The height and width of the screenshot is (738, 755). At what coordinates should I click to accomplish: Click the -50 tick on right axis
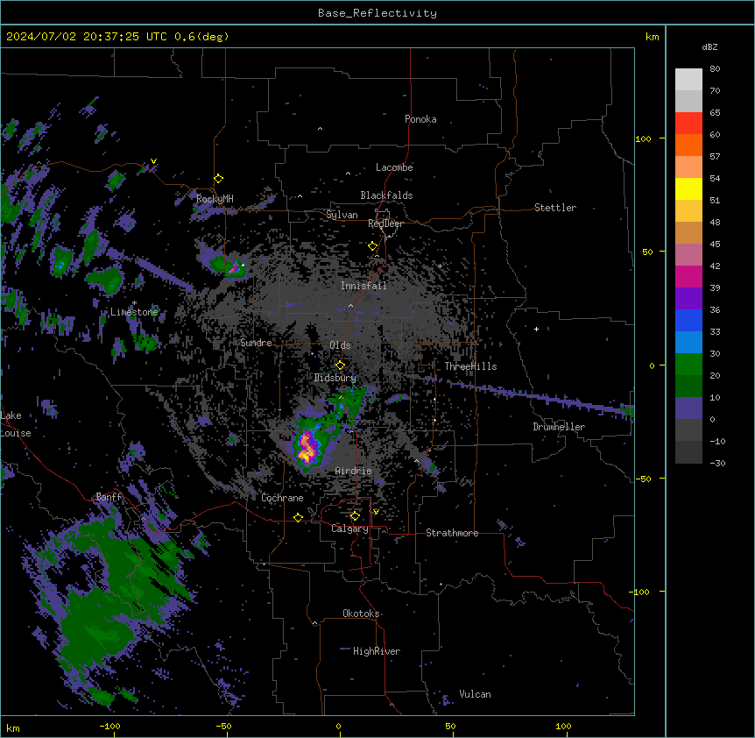[643, 479]
